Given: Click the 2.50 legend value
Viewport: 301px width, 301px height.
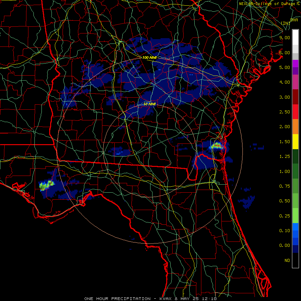Looking at the screenshot, I should 285,112.
